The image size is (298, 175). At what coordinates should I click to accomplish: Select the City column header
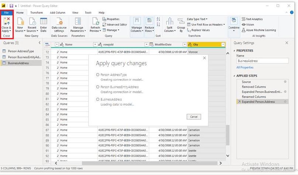pyautogui.click(x=207, y=44)
